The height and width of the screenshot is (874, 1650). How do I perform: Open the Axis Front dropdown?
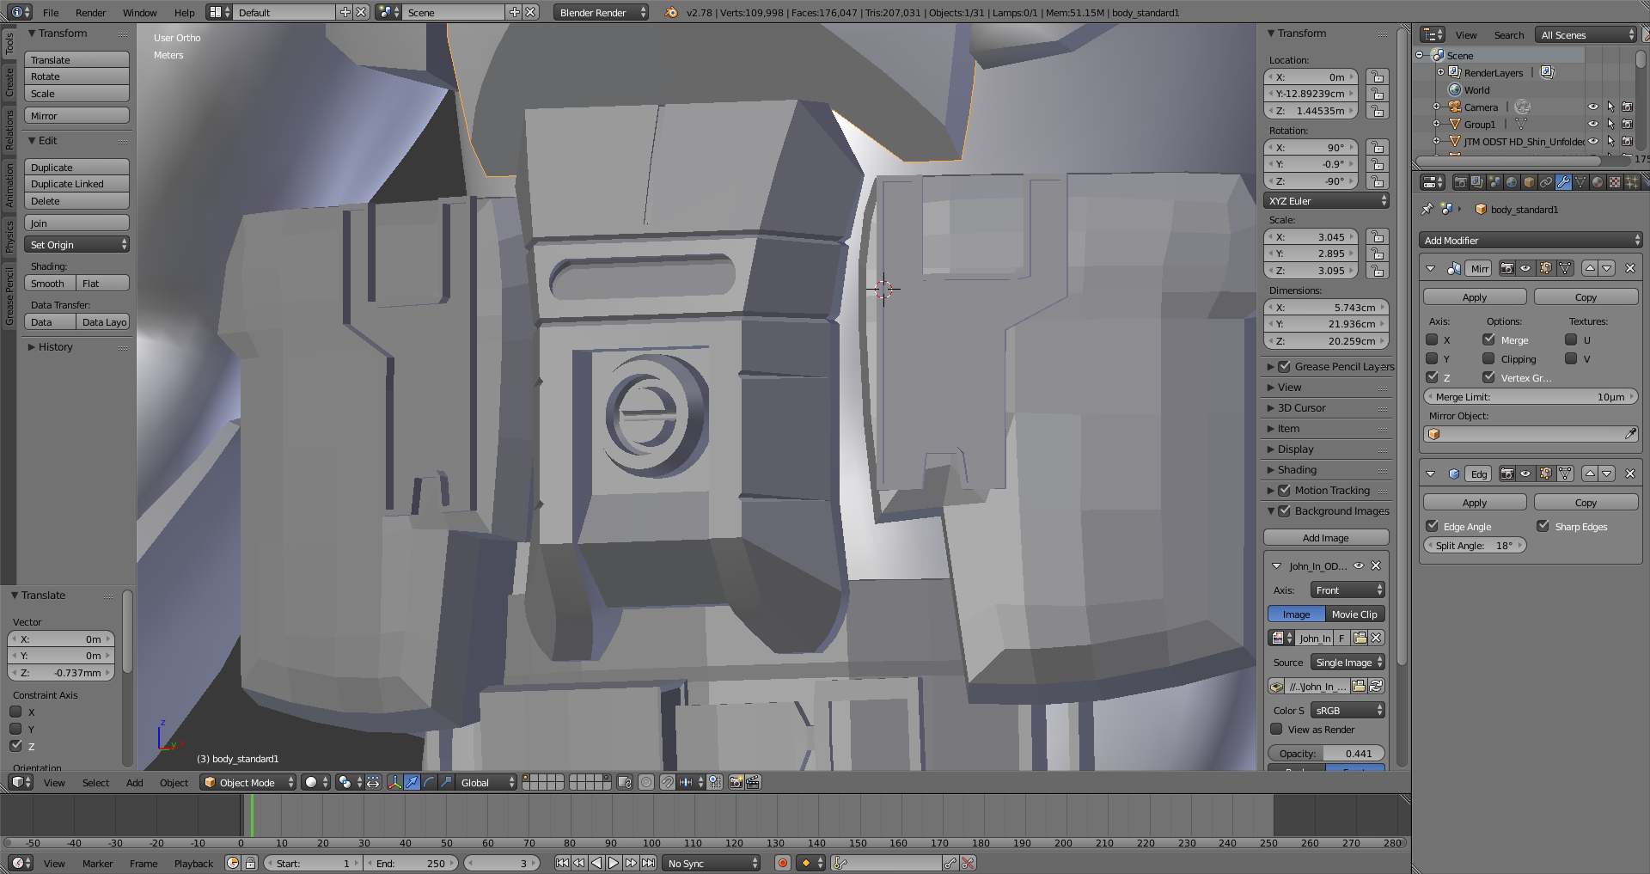1347,590
